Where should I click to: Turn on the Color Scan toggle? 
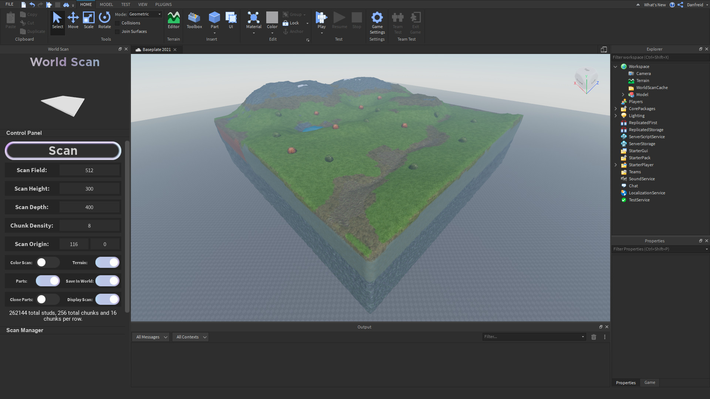click(48, 262)
